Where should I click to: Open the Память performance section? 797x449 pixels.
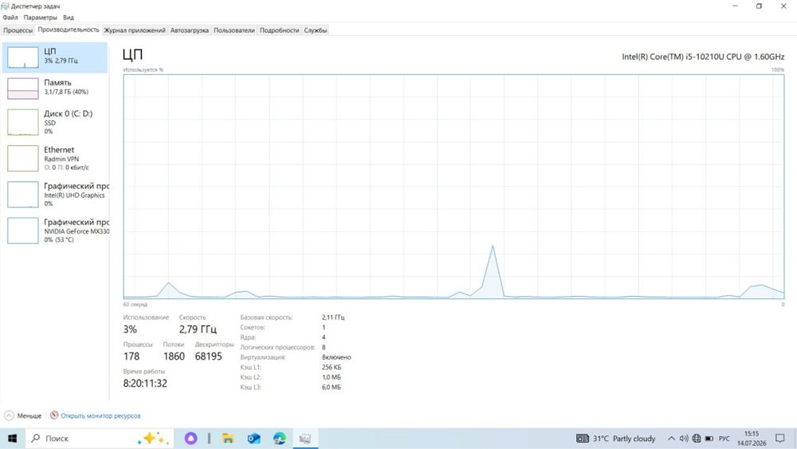[55, 88]
